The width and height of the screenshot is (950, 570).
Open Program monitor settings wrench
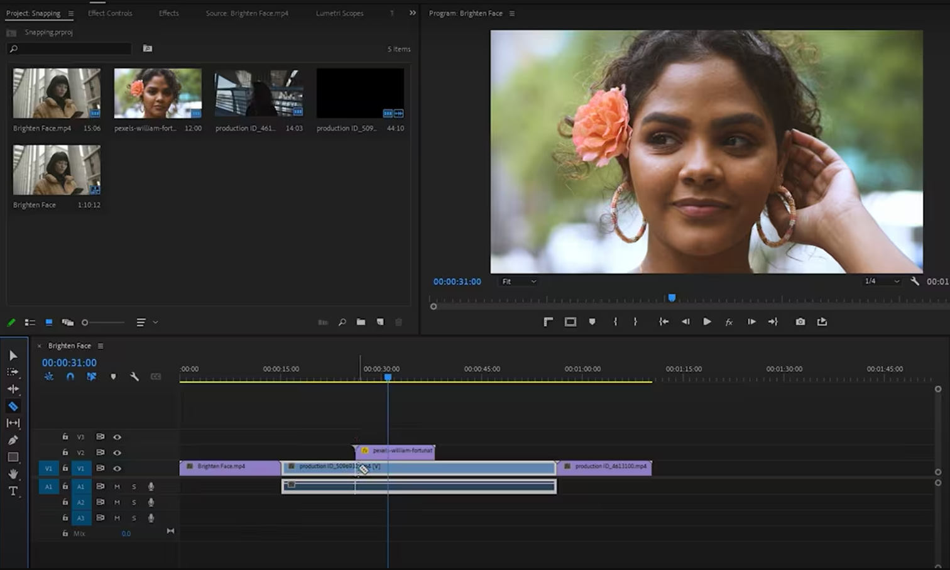pos(915,282)
